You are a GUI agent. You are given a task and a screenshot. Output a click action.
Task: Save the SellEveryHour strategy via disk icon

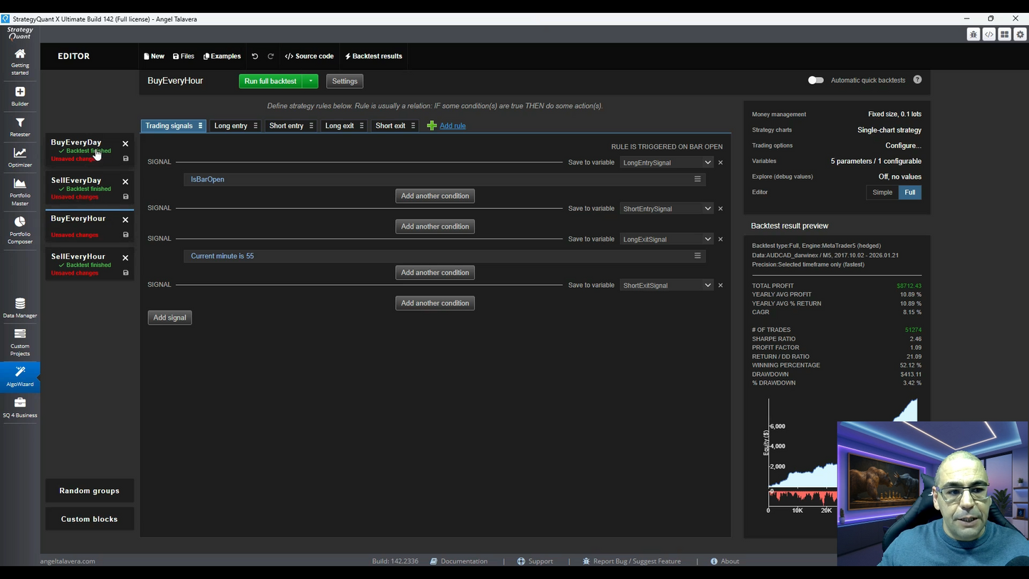[x=126, y=273]
